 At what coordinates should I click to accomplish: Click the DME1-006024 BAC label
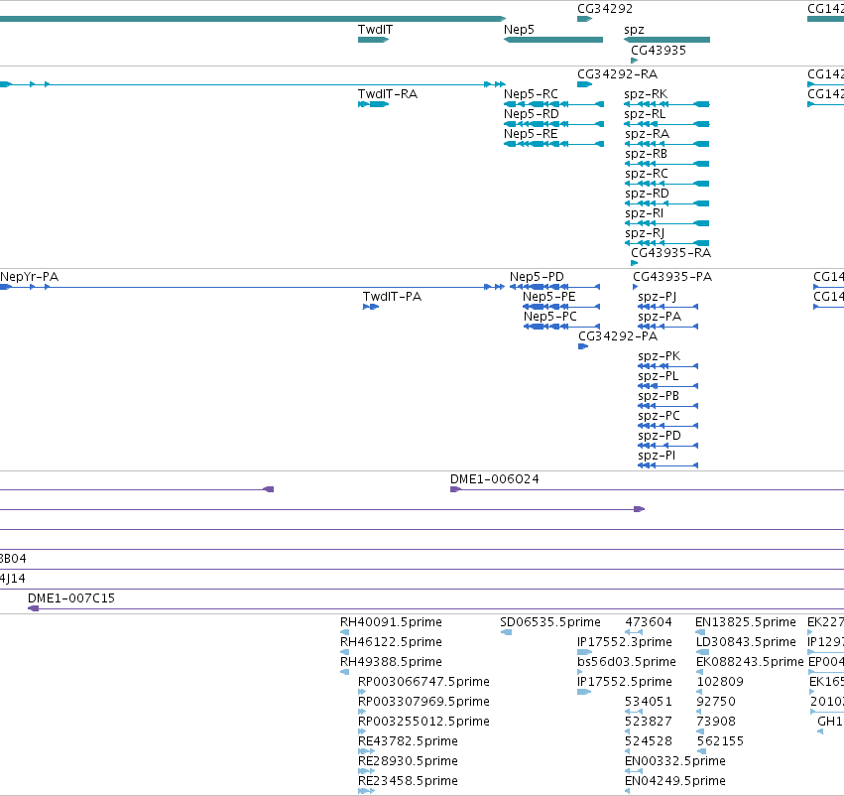(x=495, y=478)
